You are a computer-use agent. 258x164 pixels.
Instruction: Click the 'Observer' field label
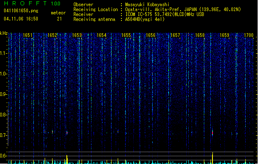tap(83, 5)
